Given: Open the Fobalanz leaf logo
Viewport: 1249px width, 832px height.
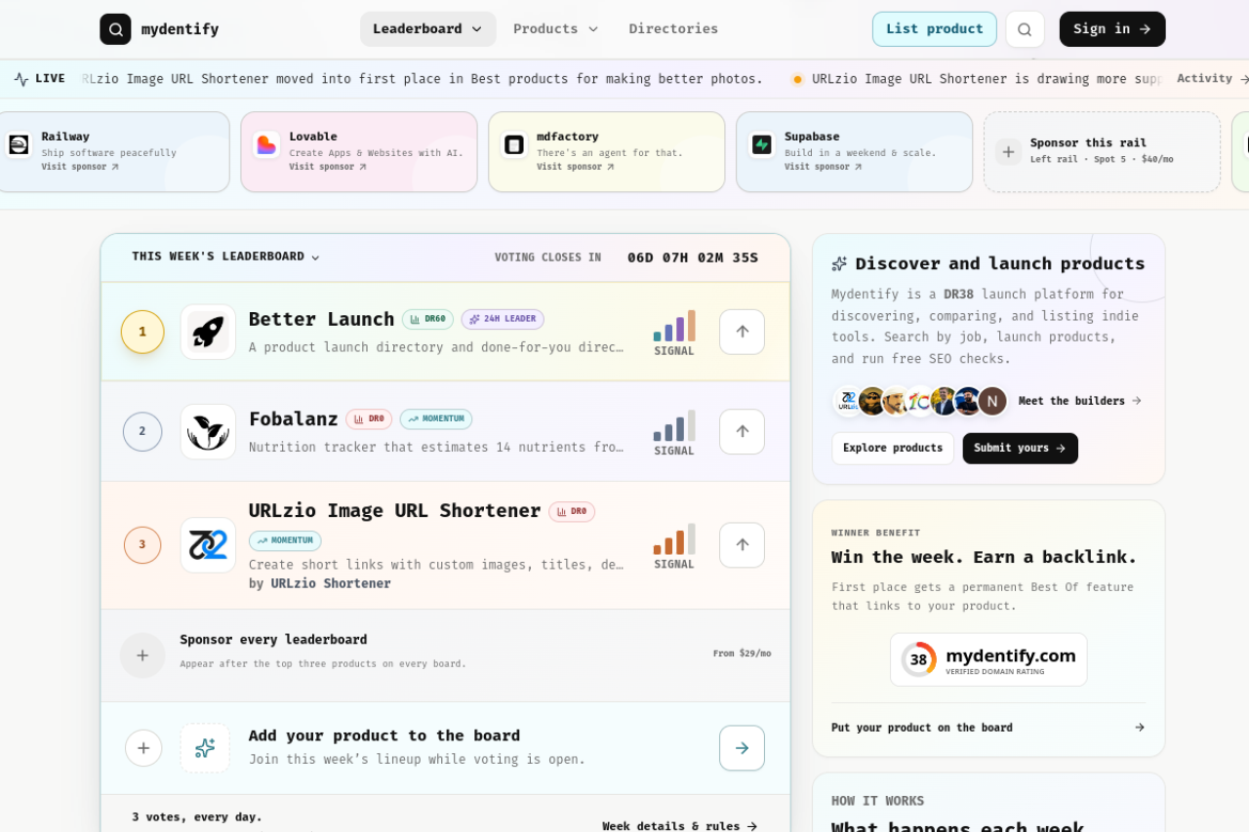Looking at the screenshot, I should click(208, 431).
